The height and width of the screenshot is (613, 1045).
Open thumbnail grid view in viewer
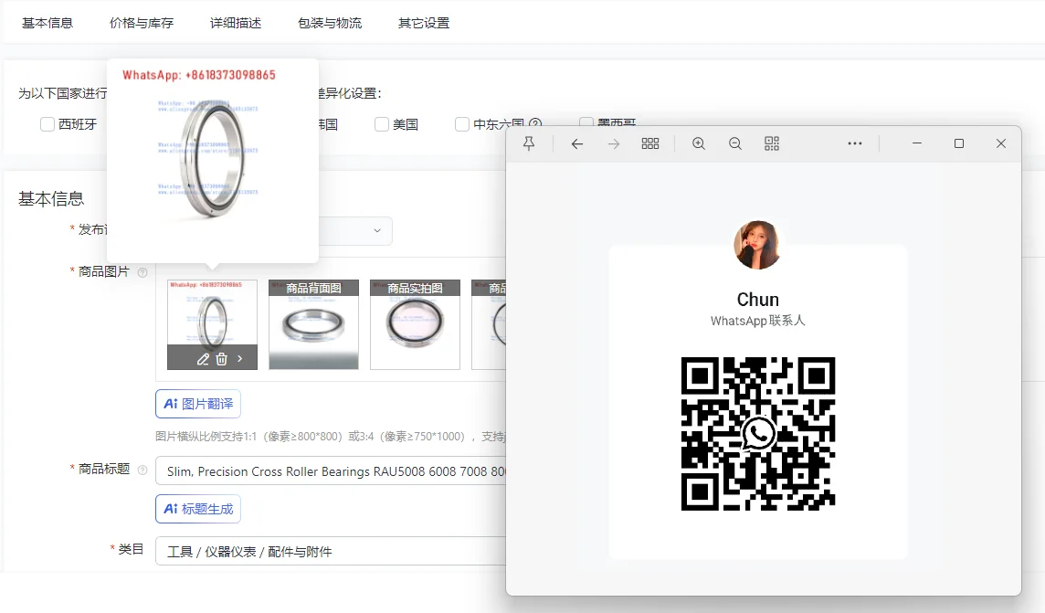(x=650, y=143)
